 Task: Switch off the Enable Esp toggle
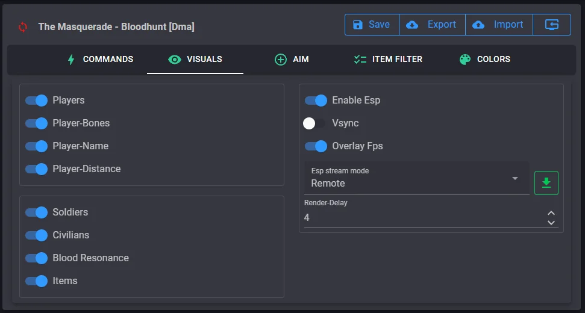coord(316,101)
